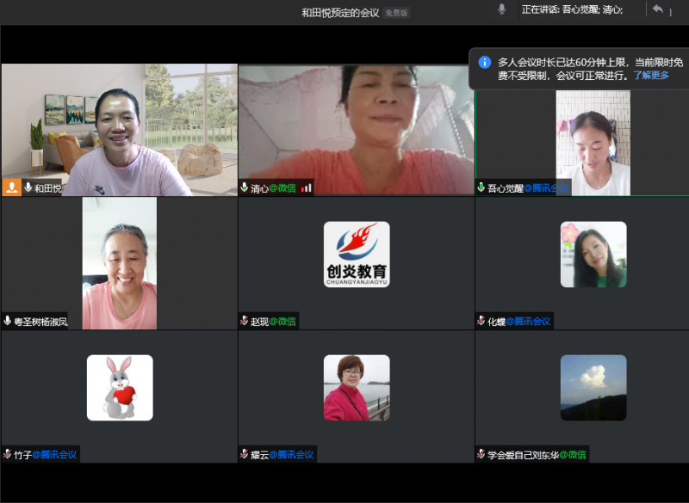
Task: Click the signal strength bars next to 清心
Action: (x=306, y=187)
